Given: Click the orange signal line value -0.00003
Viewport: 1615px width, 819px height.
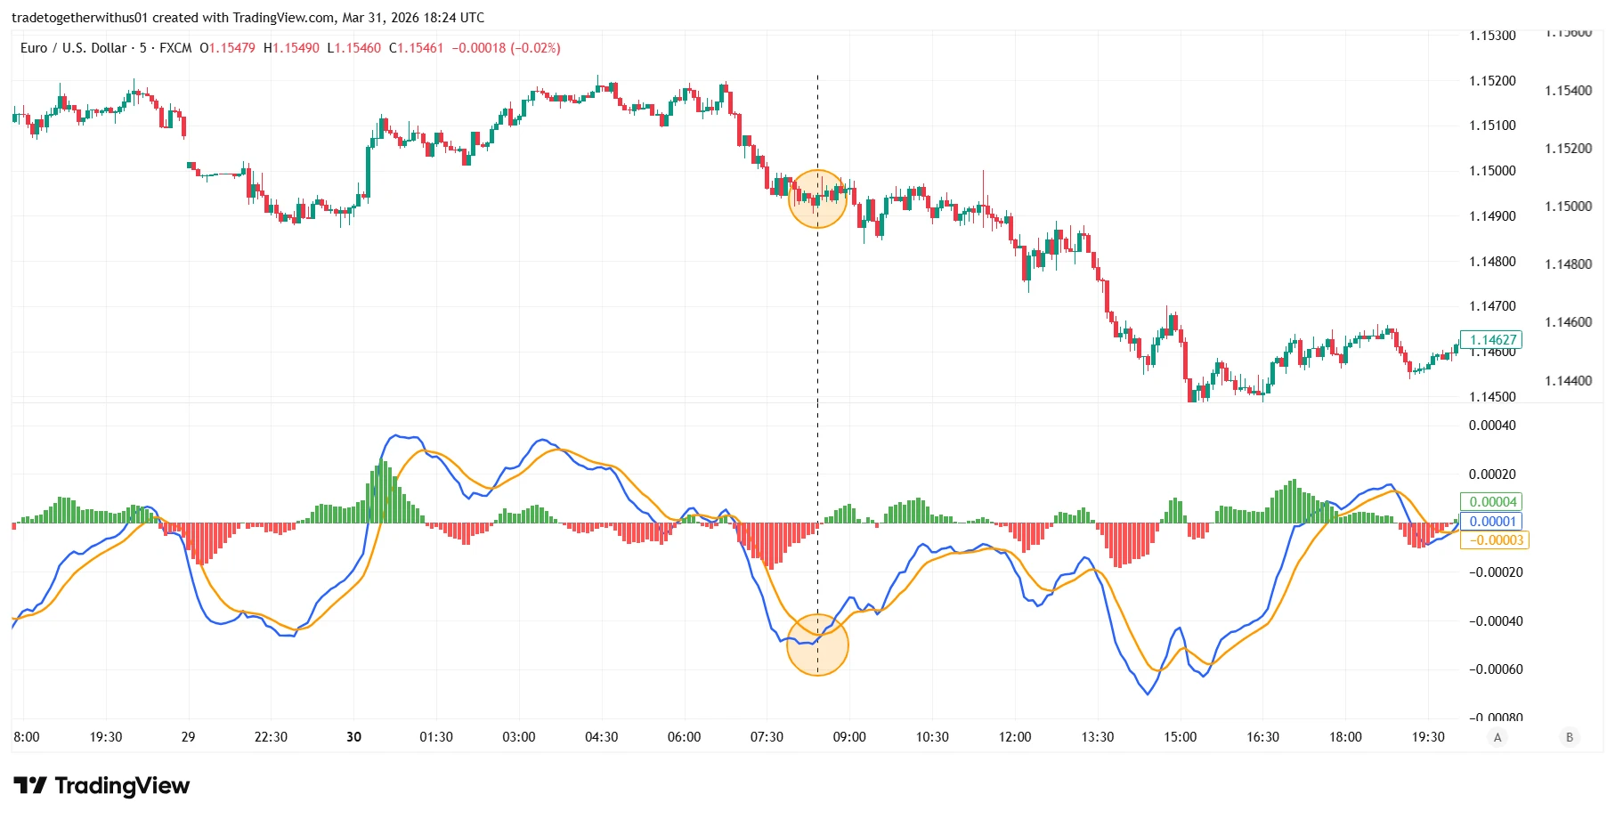Looking at the screenshot, I should pos(1494,541).
